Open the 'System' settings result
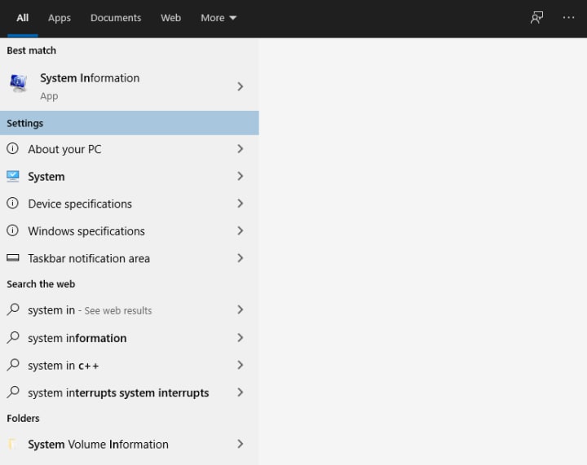Screen dimensions: 587x465 coord(129,176)
